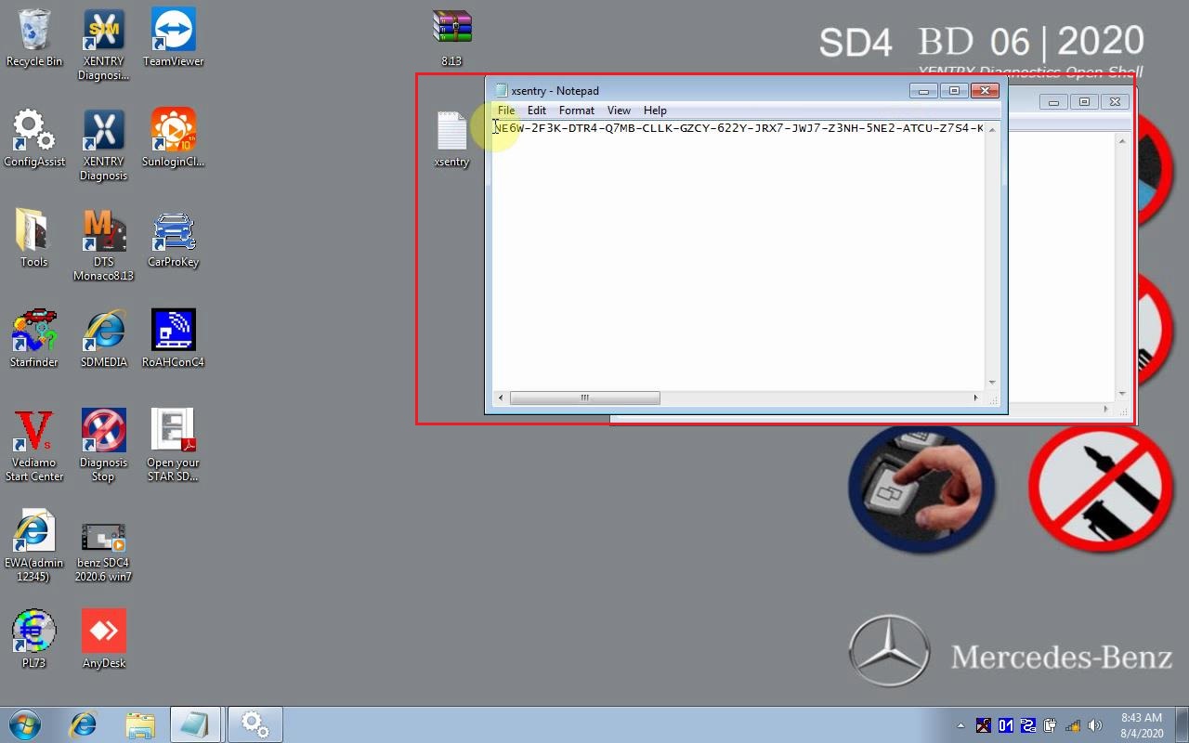Maximize the background window behind Notepad
The width and height of the screenshot is (1189, 743).
(1084, 101)
